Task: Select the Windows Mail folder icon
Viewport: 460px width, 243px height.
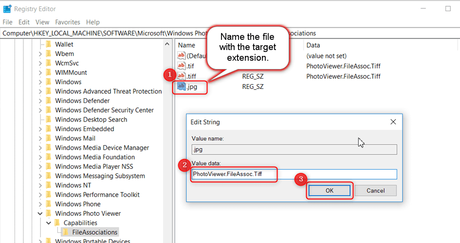Action: coord(49,138)
